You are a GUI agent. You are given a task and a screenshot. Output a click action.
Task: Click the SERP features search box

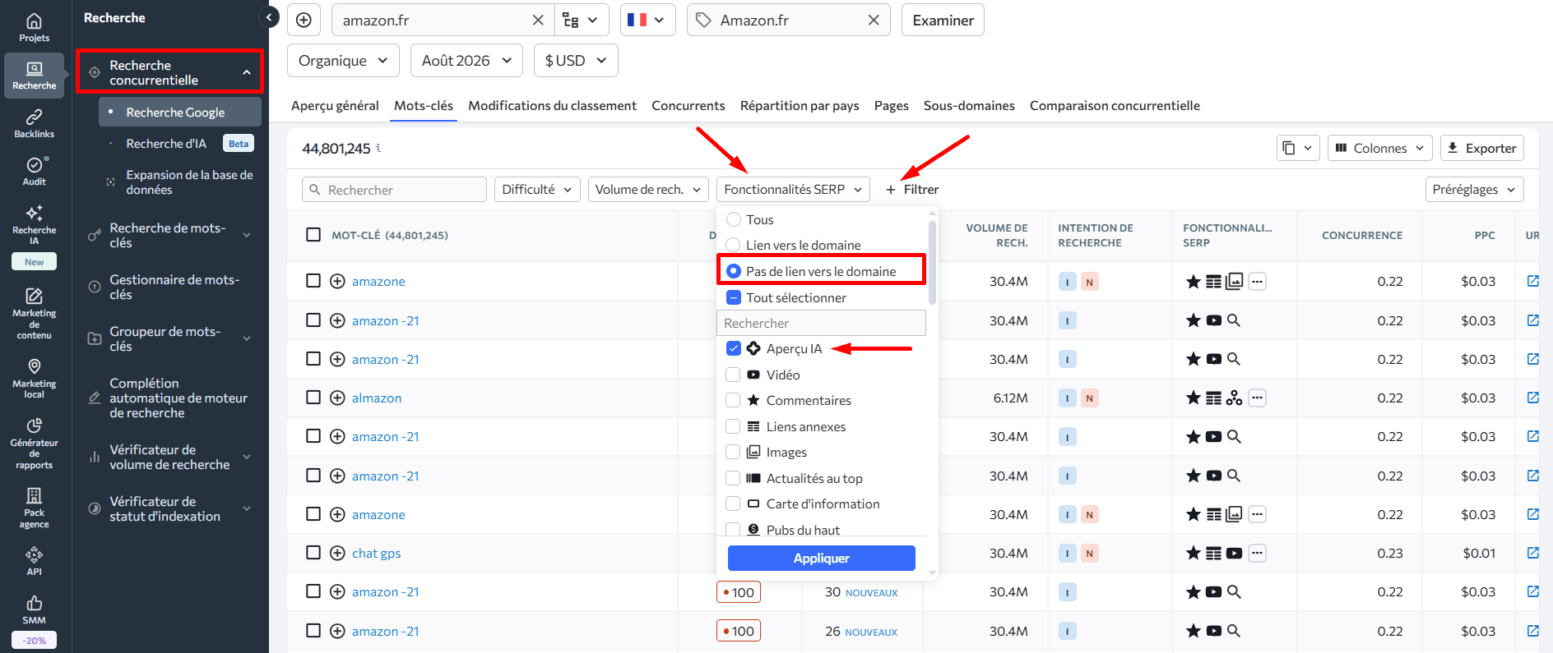tap(822, 324)
